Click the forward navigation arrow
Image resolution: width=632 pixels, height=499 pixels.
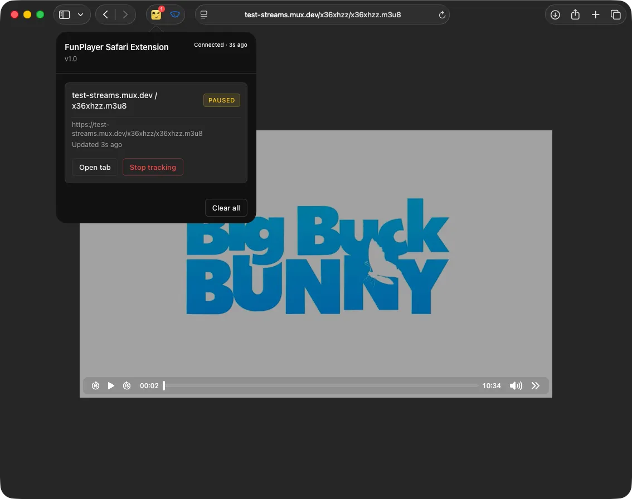tap(125, 14)
